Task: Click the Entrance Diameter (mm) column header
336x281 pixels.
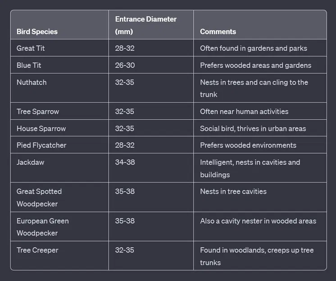Action: click(x=146, y=25)
